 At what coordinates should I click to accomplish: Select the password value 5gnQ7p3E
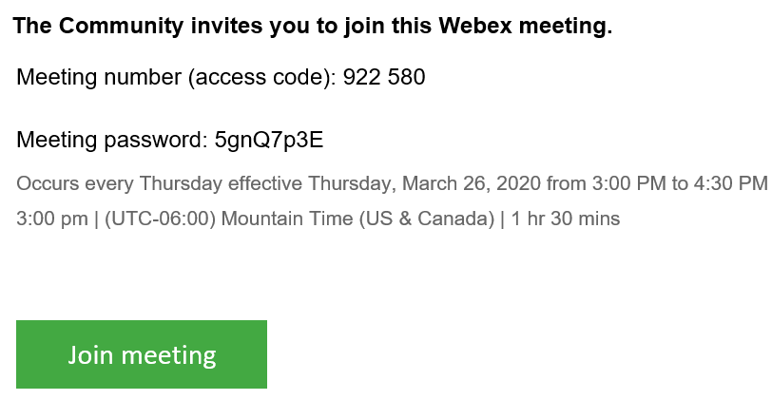269,141
